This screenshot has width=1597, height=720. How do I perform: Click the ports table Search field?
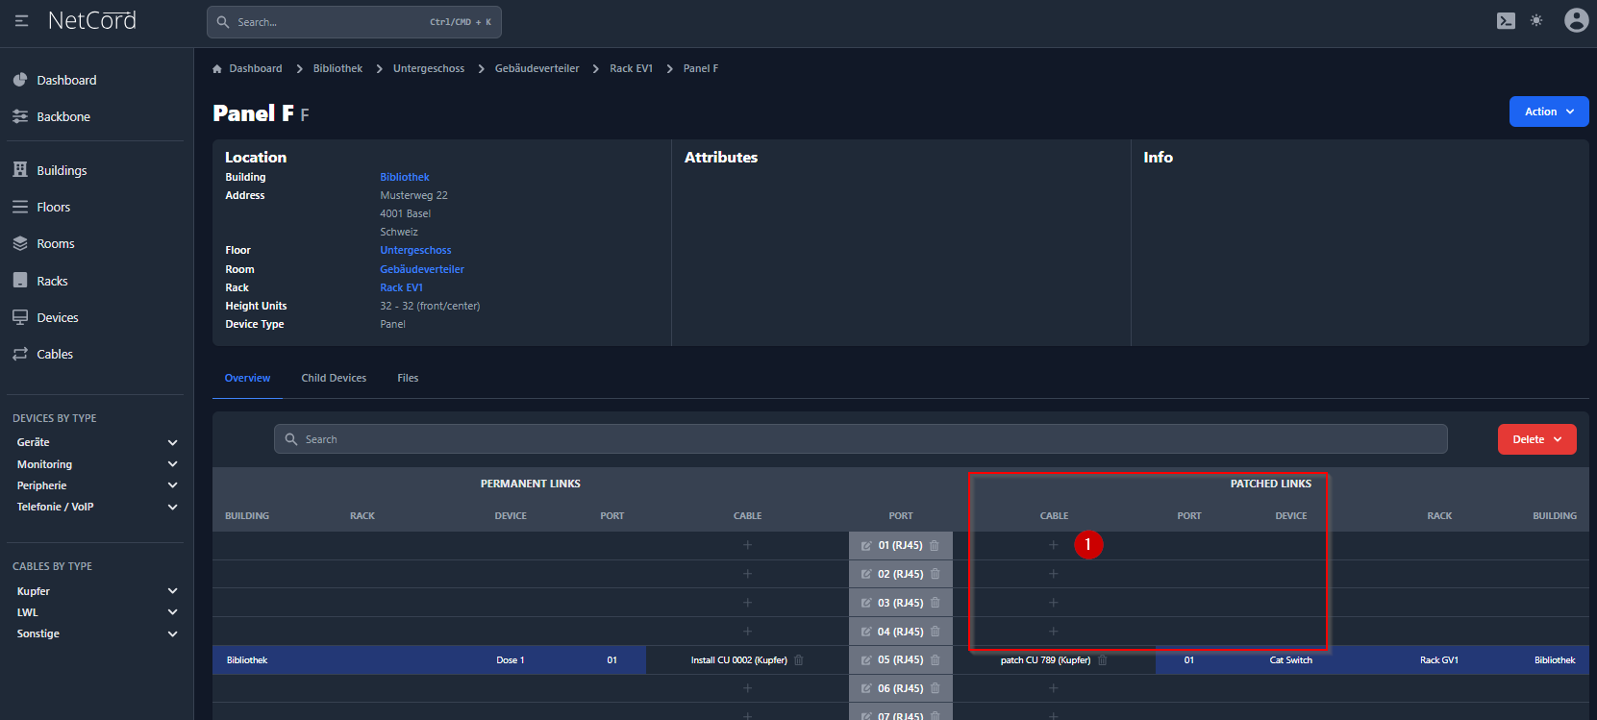point(861,439)
